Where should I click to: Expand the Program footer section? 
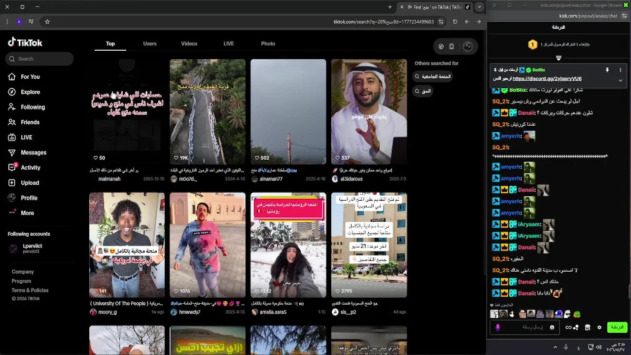[21, 281]
